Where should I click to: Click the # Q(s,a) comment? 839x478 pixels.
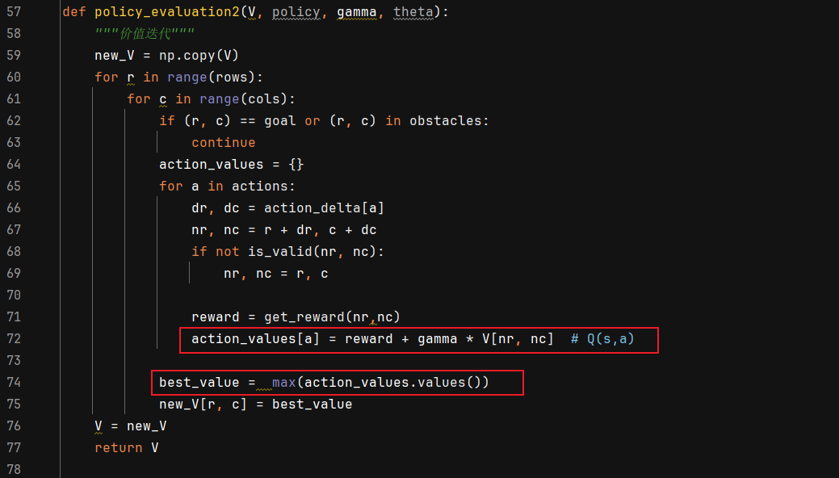coord(602,339)
